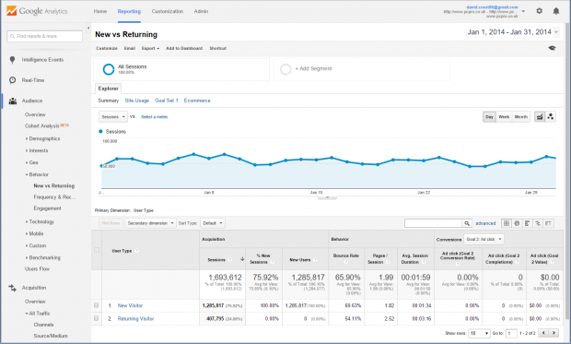Click the Add Segment circle

point(285,69)
